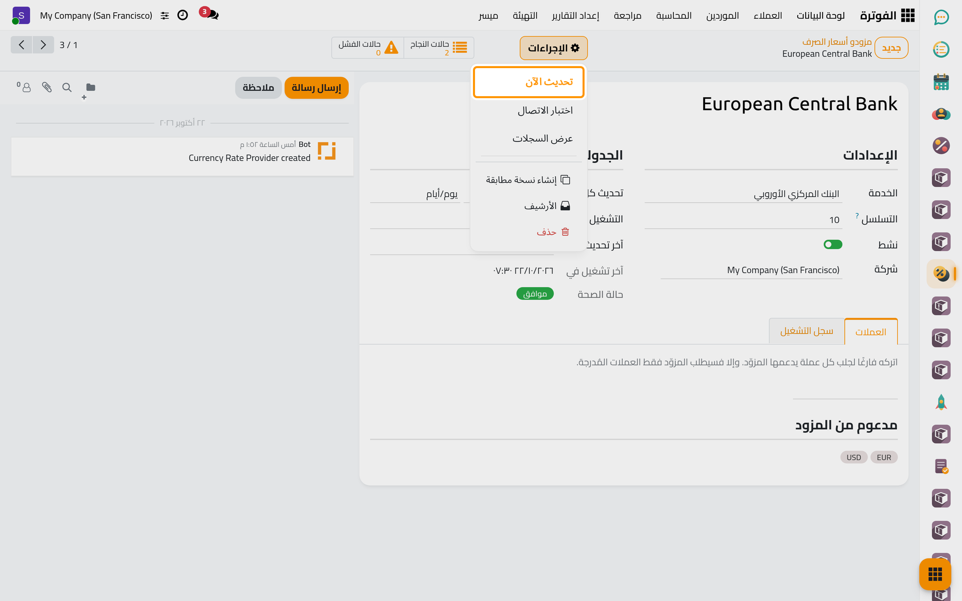Open the main apps menu grid icon

point(907,16)
